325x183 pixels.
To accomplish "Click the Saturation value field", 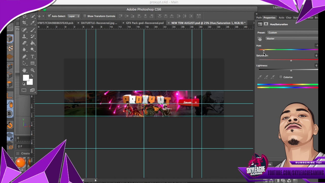I will pos(316,55).
